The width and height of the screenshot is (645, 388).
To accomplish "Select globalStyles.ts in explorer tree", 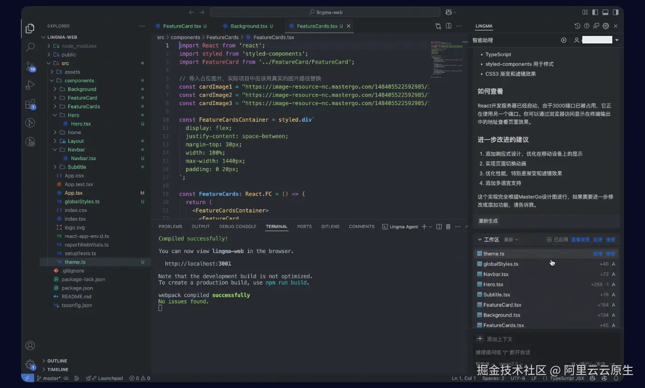I will (x=82, y=202).
